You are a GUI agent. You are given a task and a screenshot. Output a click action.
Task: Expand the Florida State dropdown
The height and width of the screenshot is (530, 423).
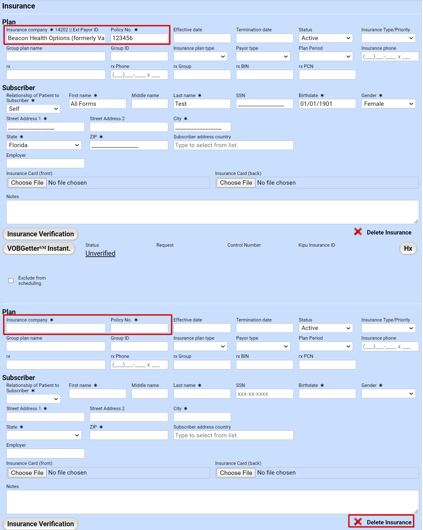pyautogui.click(x=44, y=145)
